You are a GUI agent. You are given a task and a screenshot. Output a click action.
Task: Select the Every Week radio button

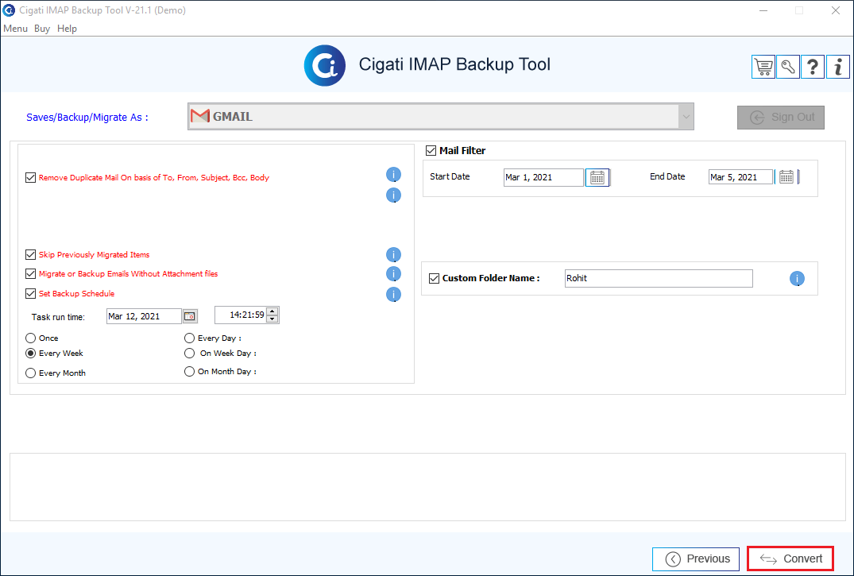click(31, 354)
